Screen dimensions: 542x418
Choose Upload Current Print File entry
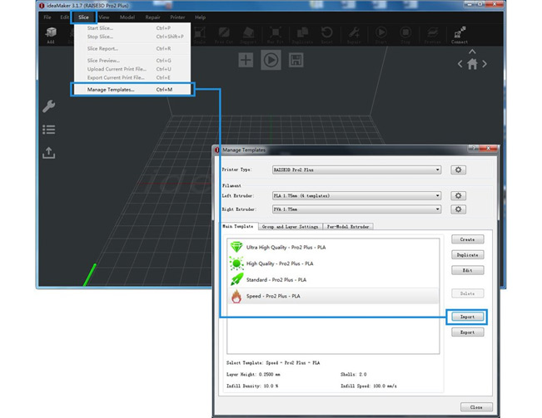tap(132, 69)
